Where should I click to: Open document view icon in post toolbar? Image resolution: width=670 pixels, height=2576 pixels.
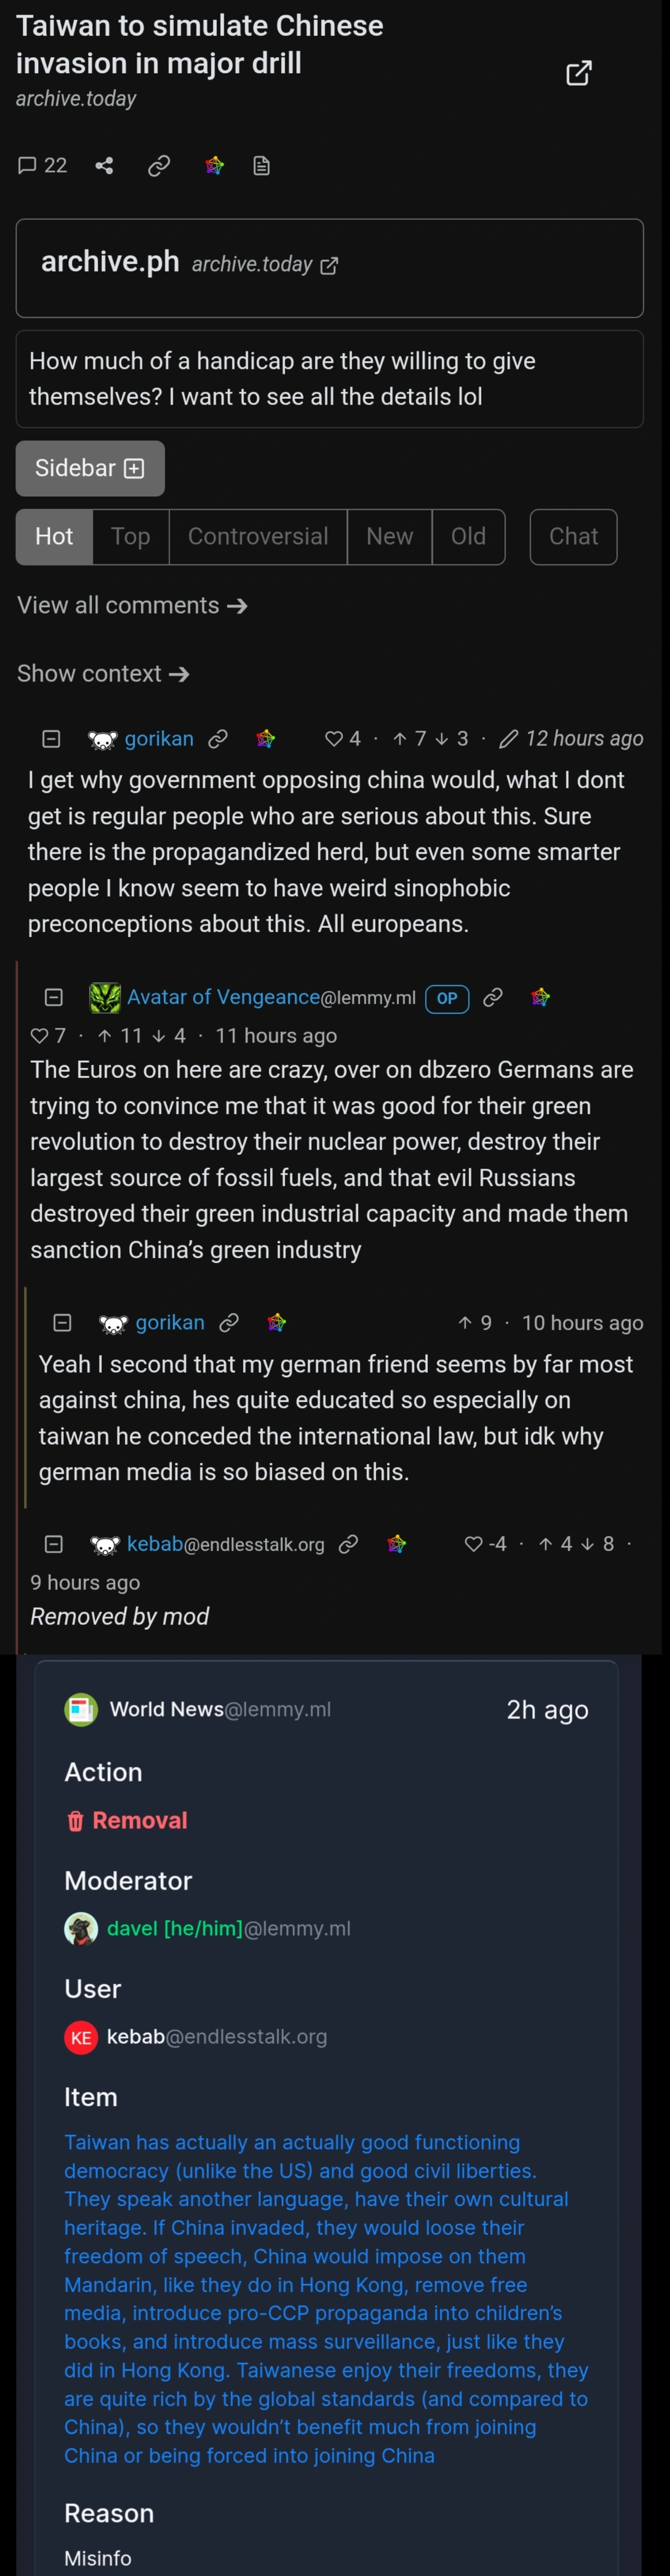pyautogui.click(x=262, y=166)
